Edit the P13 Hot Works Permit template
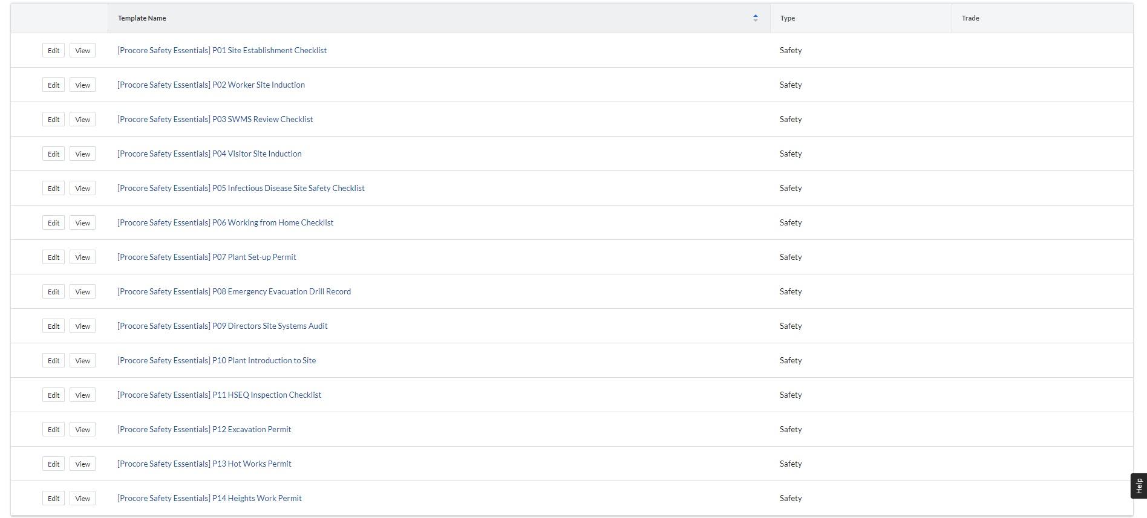The height and width of the screenshot is (518, 1147). (x=53, y=464)
